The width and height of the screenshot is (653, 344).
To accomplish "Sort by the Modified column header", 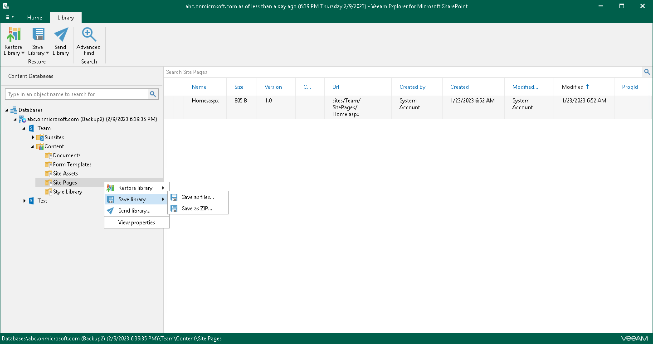I will pyautogui.click(x=574, y=87).
